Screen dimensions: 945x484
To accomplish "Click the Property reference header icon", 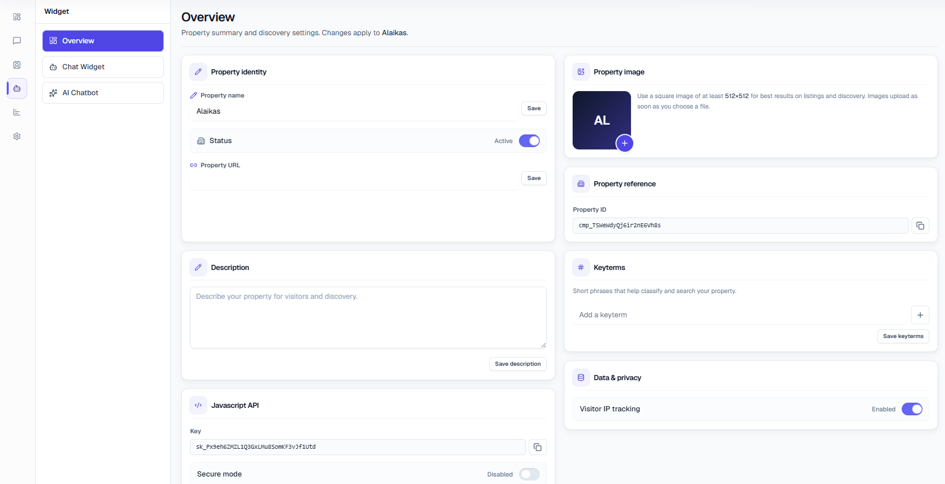I will tap(581, 184).
